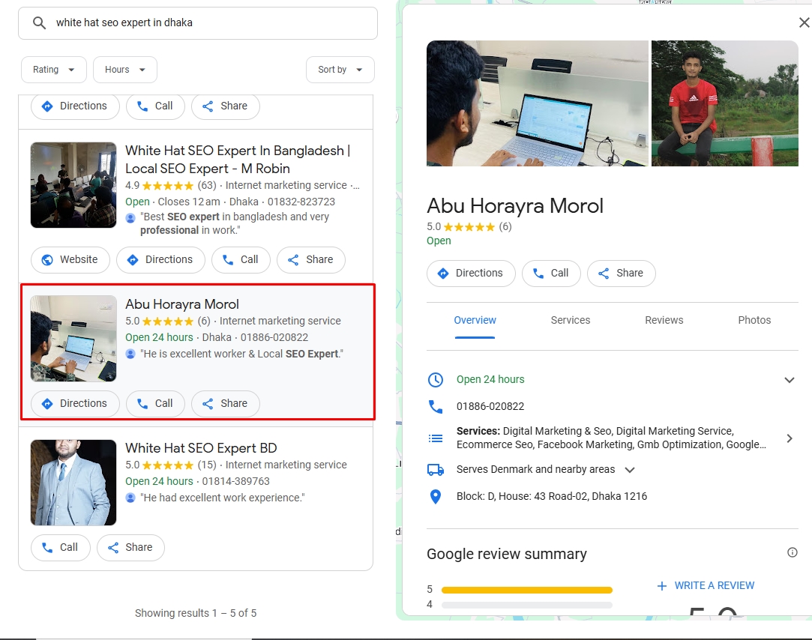Click the location pin icon beside the address
Screen dimensions: 812x640
pos(435,496)
